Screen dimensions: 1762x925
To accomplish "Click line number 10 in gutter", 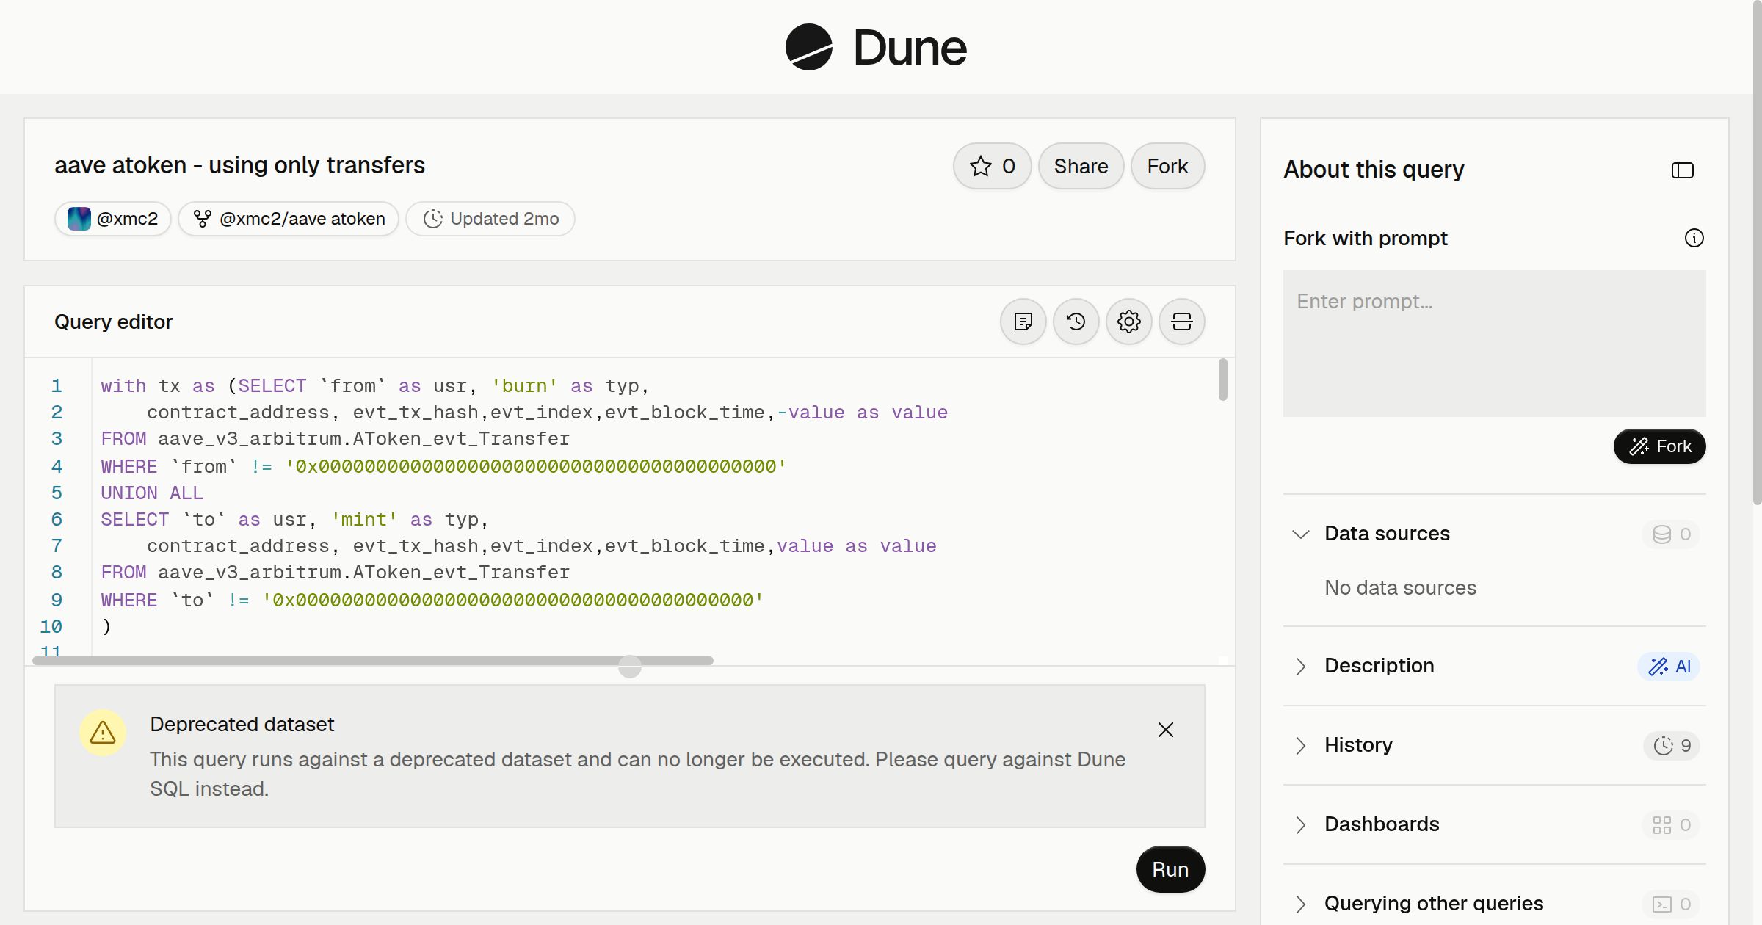I will [x=51, y=626].
